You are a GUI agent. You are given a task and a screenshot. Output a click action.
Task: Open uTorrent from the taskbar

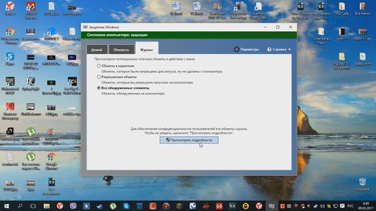(113, 206)
